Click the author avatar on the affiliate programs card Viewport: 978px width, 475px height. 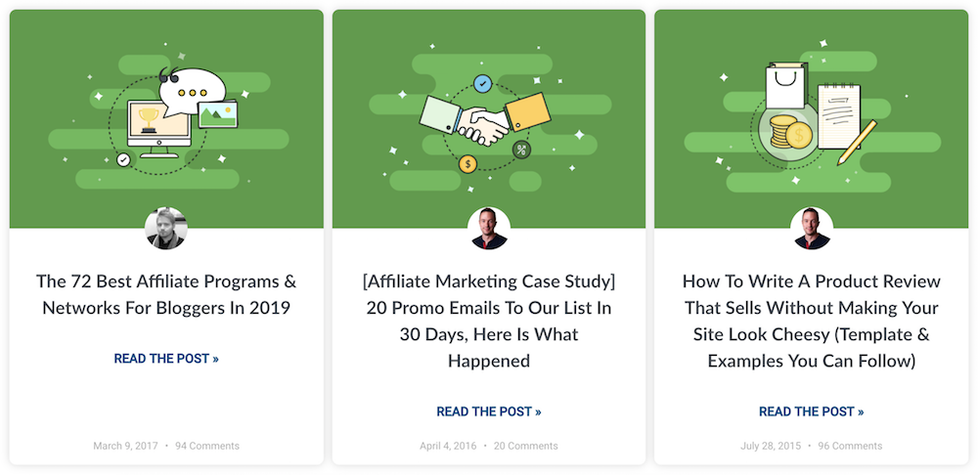pyautogui.click(x=166, y=229)
